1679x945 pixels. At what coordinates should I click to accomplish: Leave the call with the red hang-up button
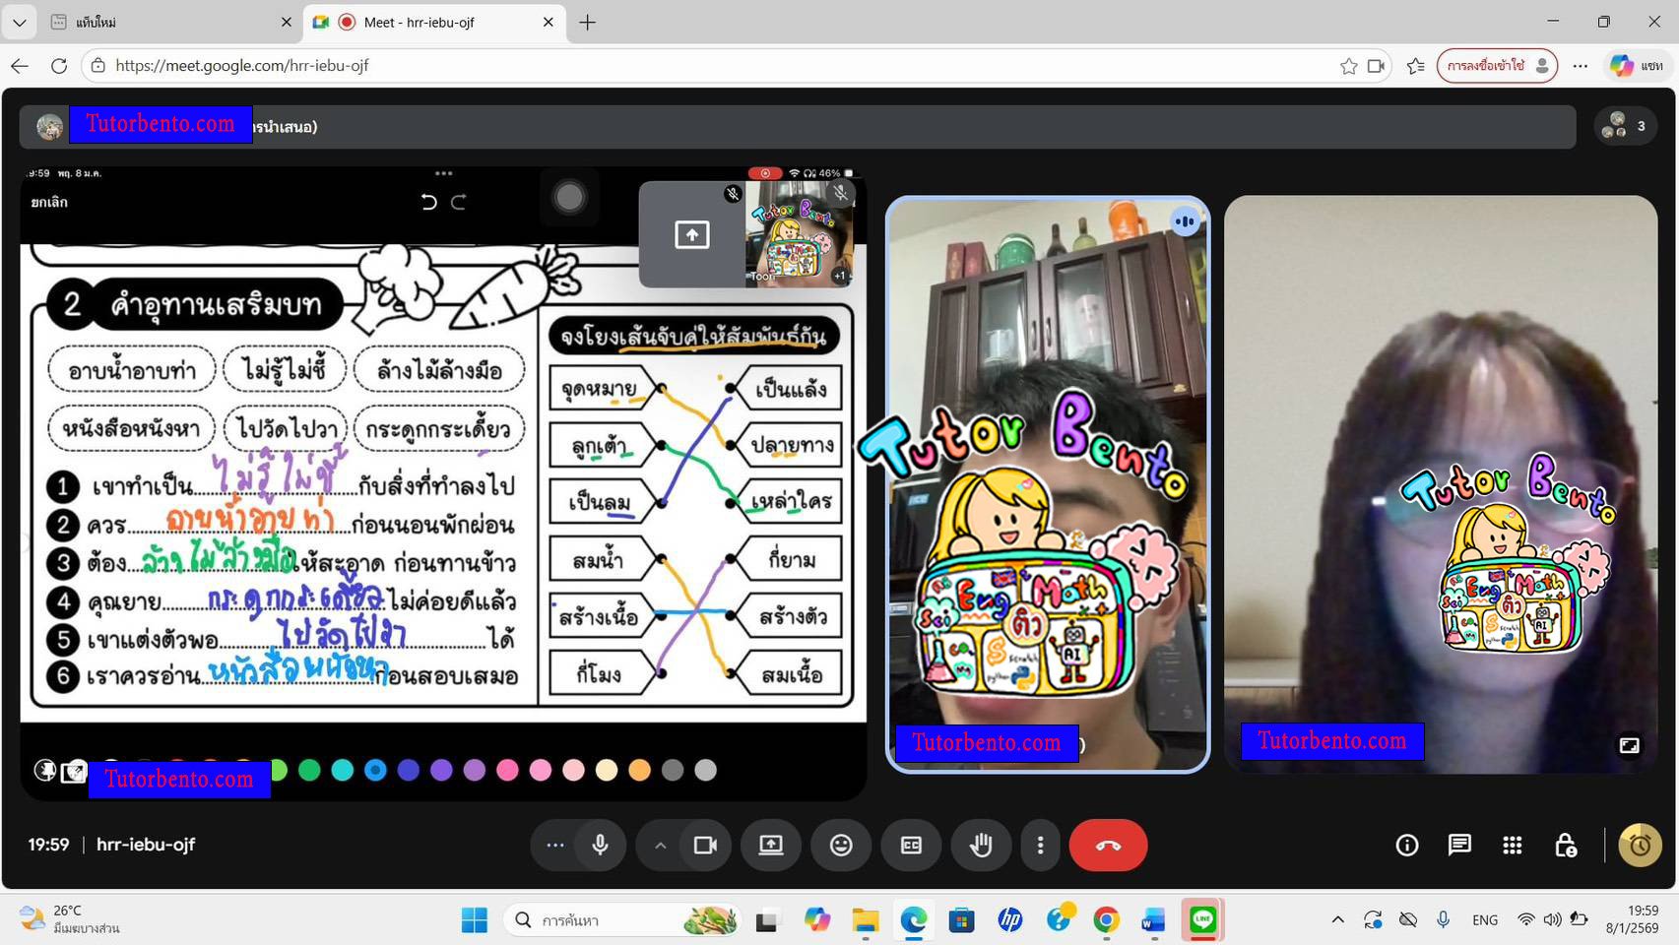1108,845
